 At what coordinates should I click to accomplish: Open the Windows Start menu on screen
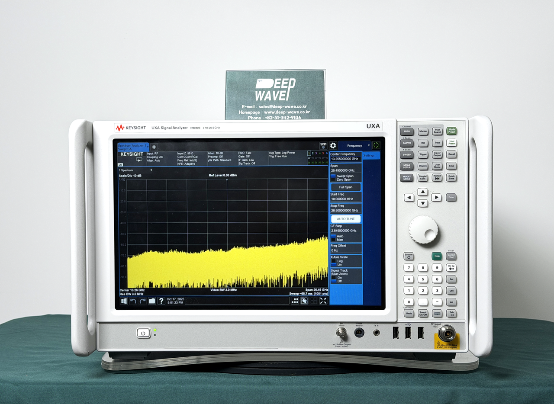coord(124,301)
